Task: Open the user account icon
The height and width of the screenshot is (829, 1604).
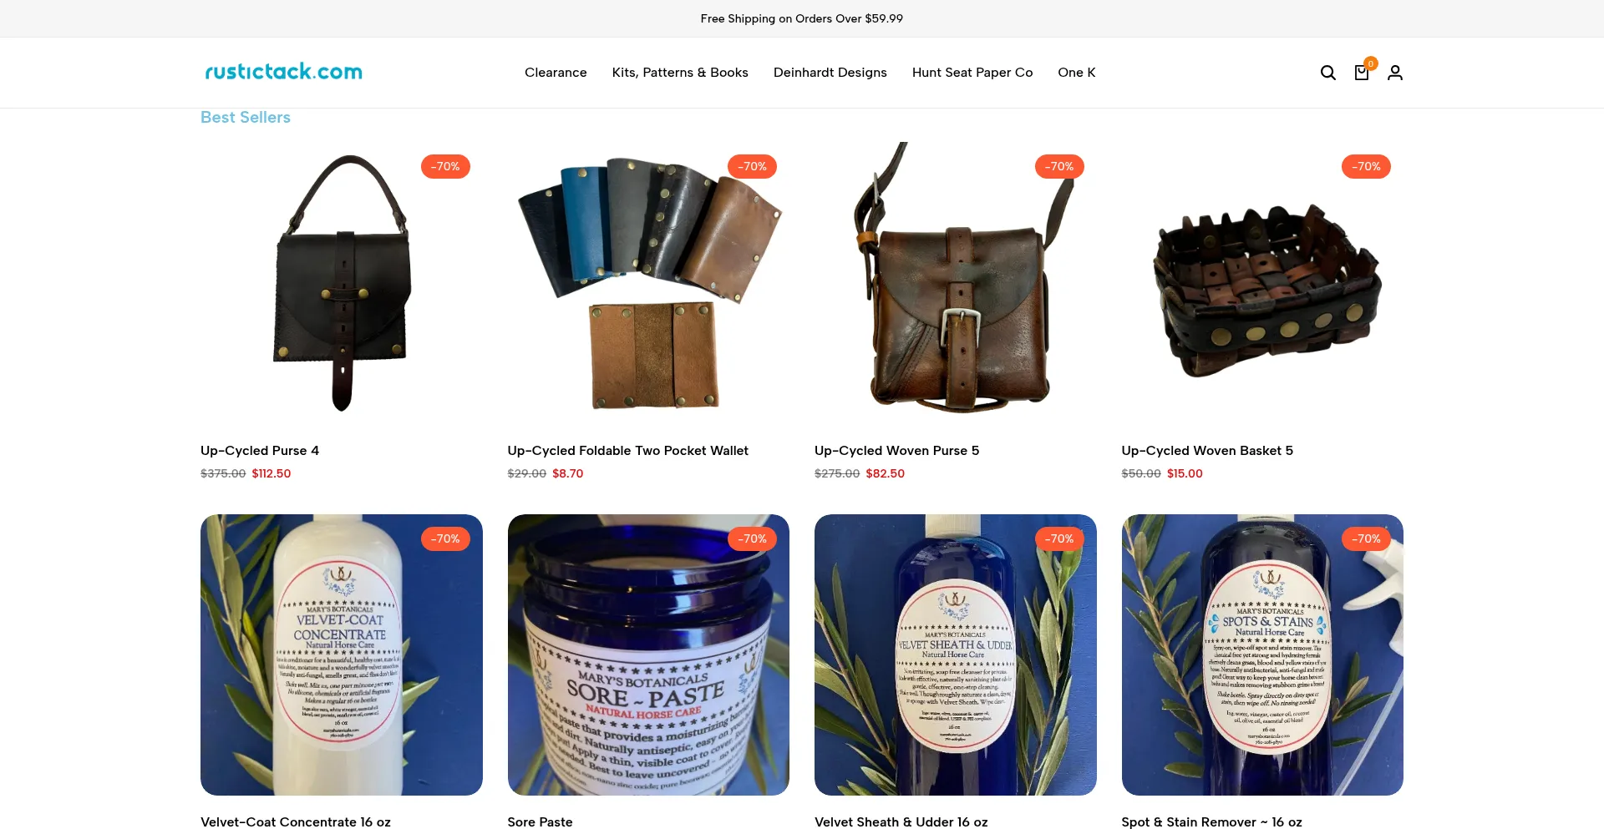Action: pyautogui.click(x=1395, y=73)
